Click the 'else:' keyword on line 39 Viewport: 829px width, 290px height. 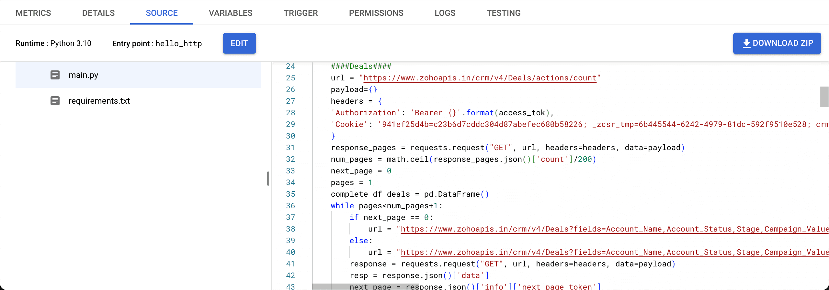pos(361,241)
